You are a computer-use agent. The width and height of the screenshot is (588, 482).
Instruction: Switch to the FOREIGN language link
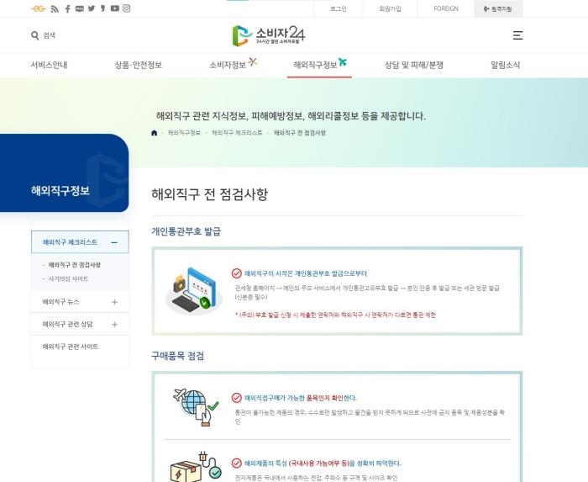pos(446,8)
